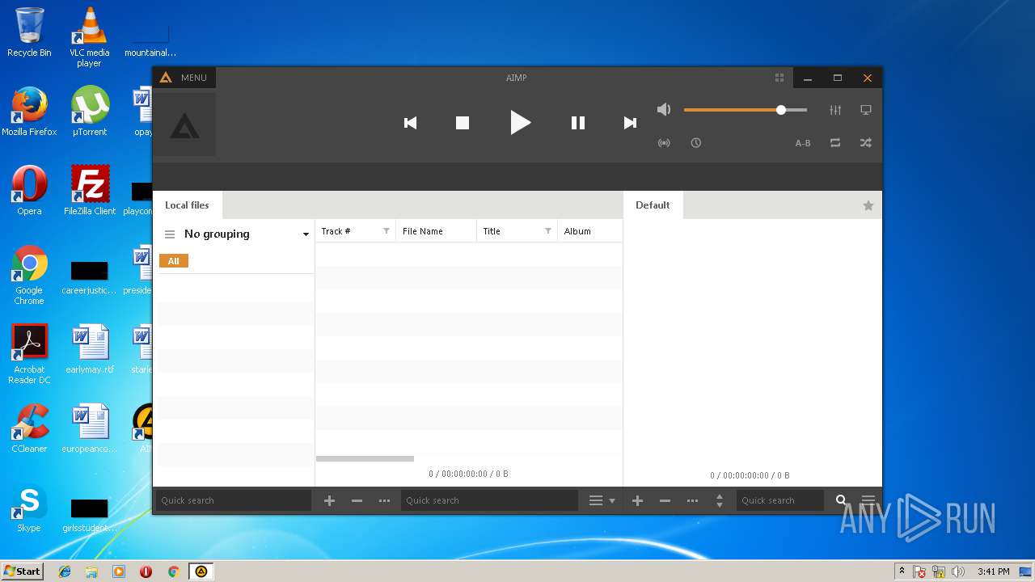Open library view menu dropdown
Viewport: 1035px width, 582px height.
pos(602,501)
